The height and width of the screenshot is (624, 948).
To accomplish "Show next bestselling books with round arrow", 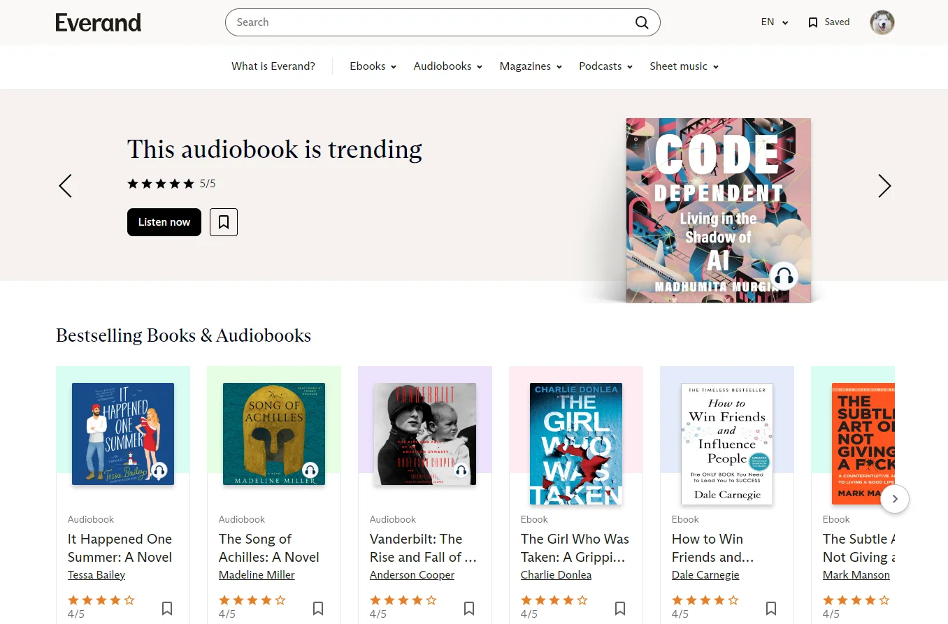I will (895, 499).
